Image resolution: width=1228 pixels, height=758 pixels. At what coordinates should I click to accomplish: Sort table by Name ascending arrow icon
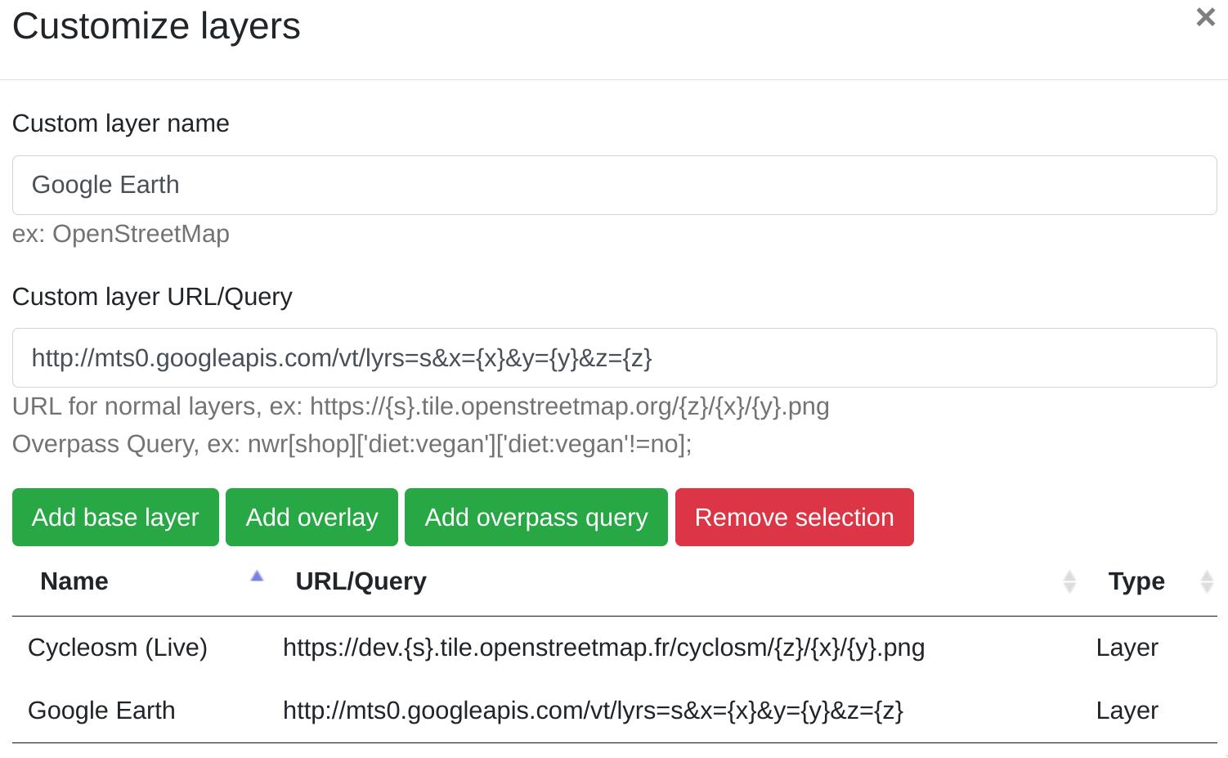click(257, 576)
